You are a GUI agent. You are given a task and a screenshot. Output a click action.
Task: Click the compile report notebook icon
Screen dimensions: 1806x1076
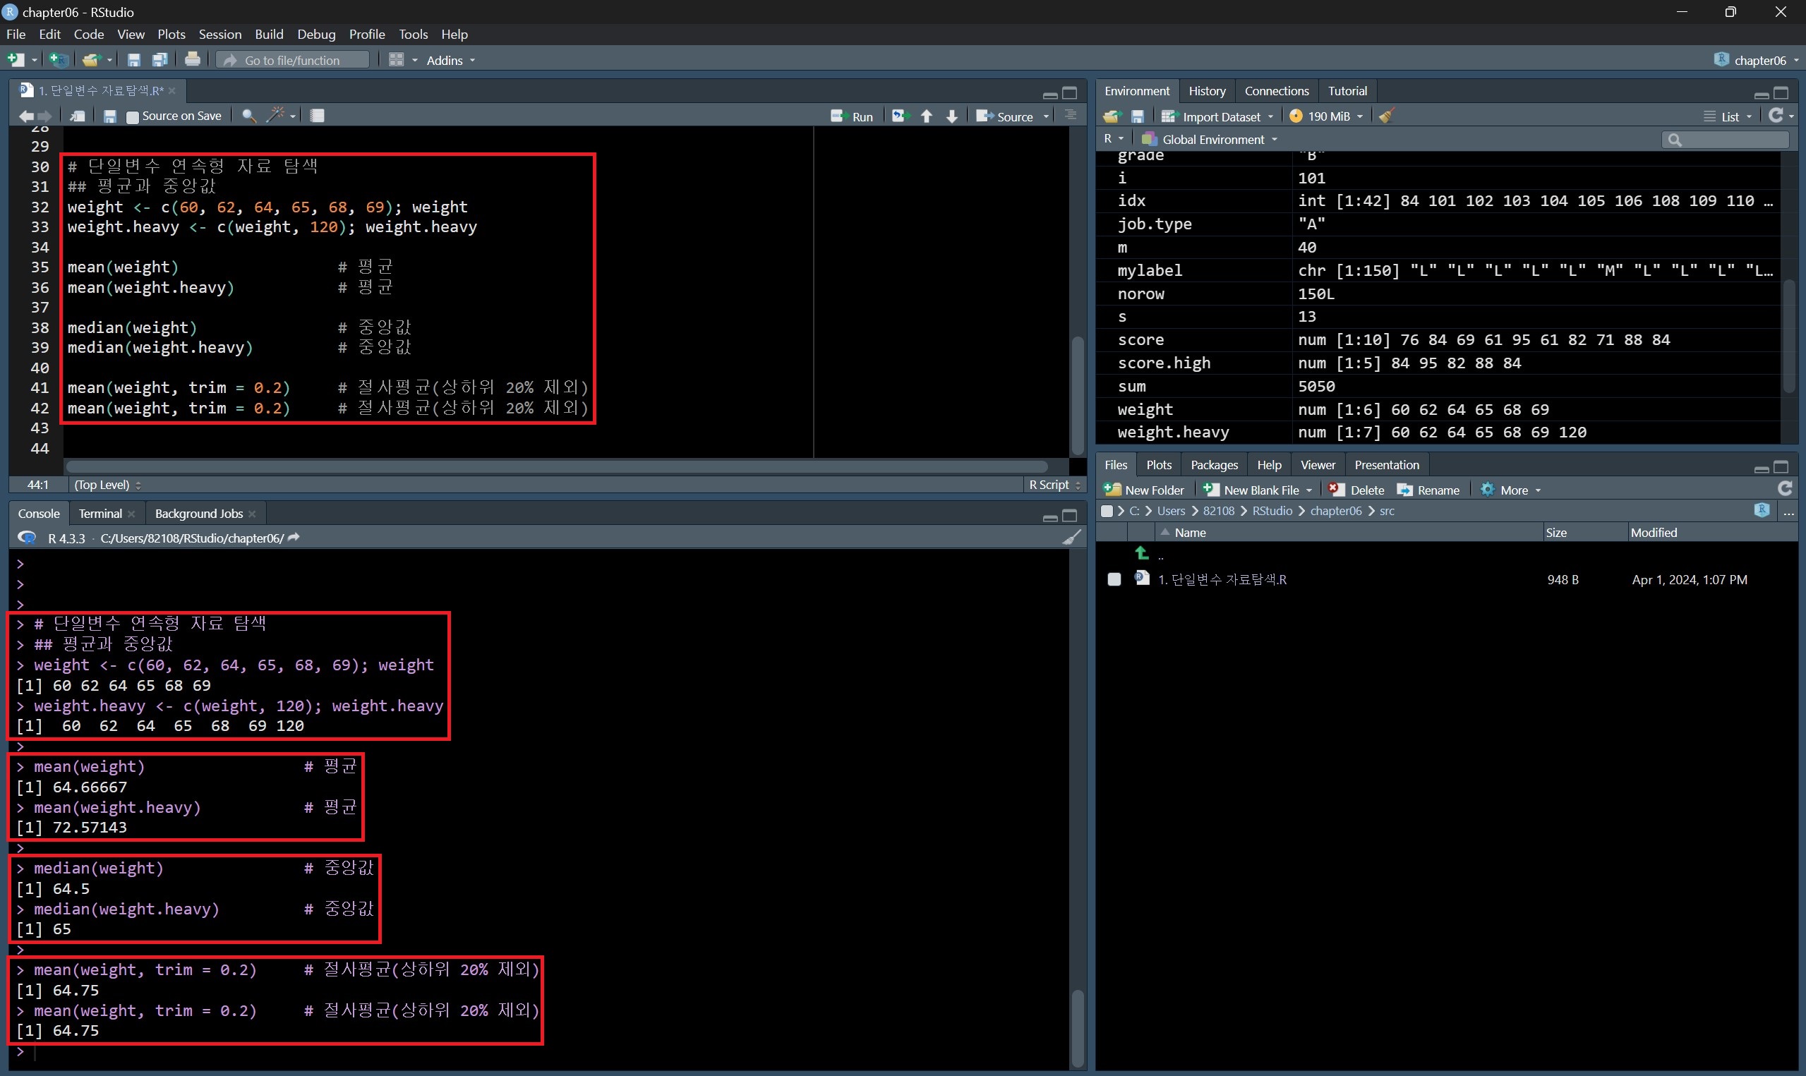[317, 116]
